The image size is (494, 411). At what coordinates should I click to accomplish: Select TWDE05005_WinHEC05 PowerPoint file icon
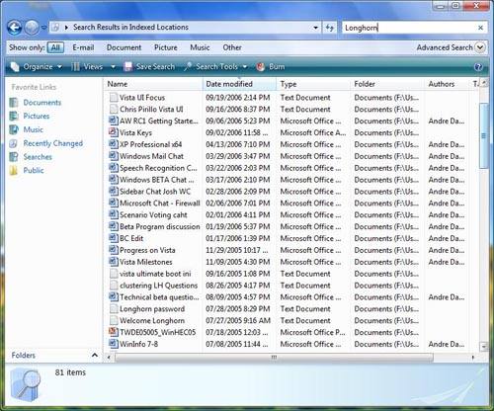tap(114, 332)
